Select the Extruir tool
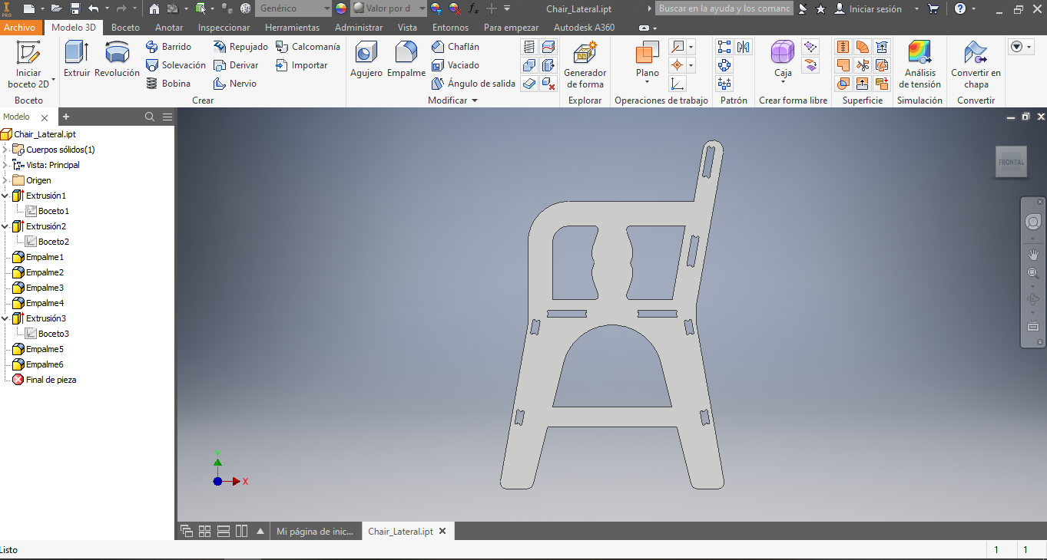Viewport: 1047px width, 560px height. [x=77, y=60]
